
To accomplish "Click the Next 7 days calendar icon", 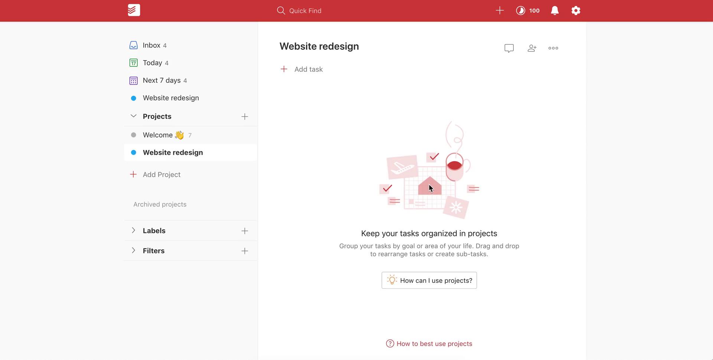I will [x=133, y=81].
